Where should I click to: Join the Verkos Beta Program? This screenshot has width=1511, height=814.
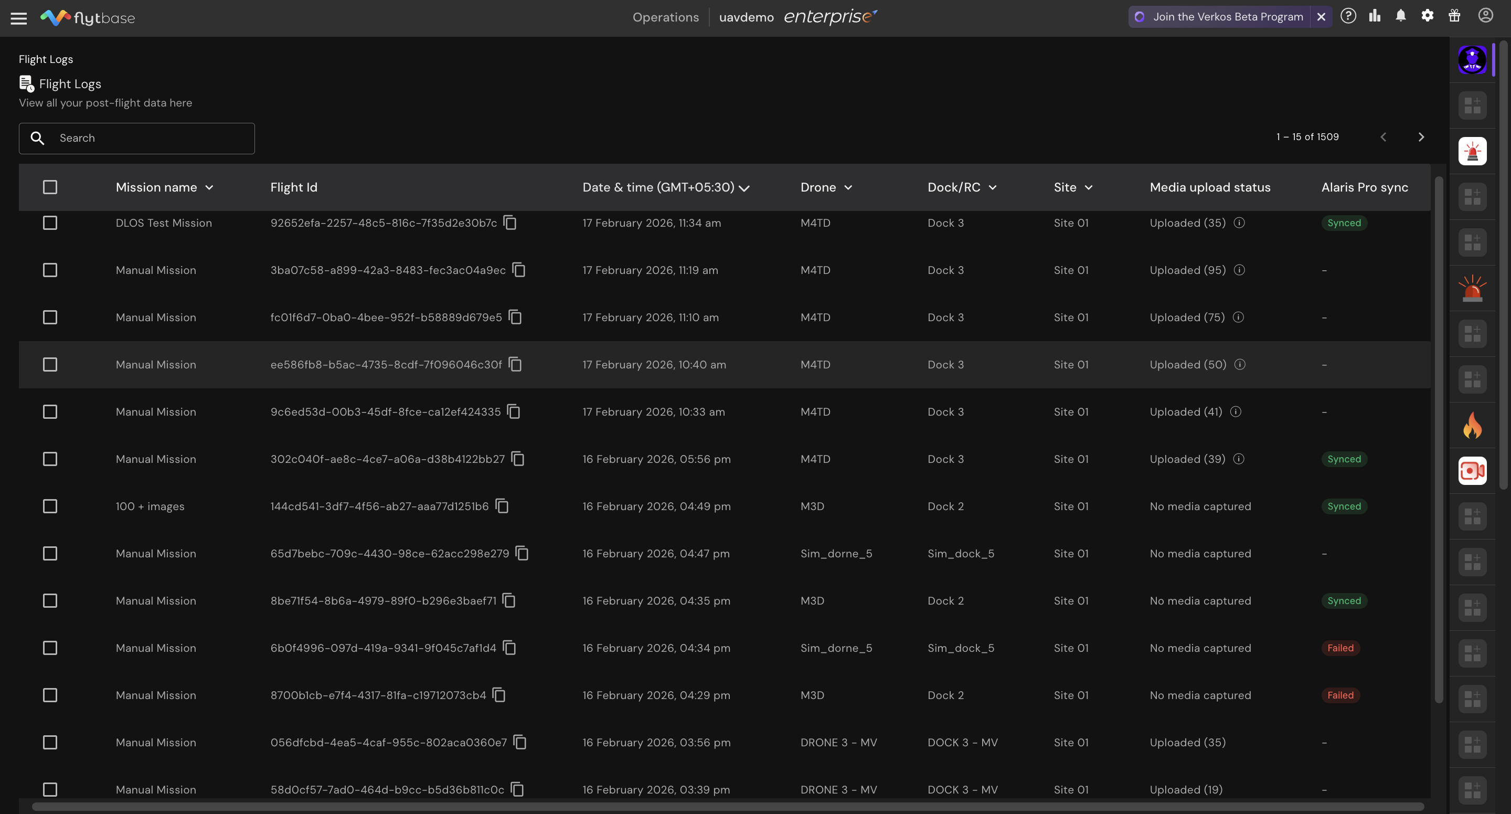(x=1227, y=17)
